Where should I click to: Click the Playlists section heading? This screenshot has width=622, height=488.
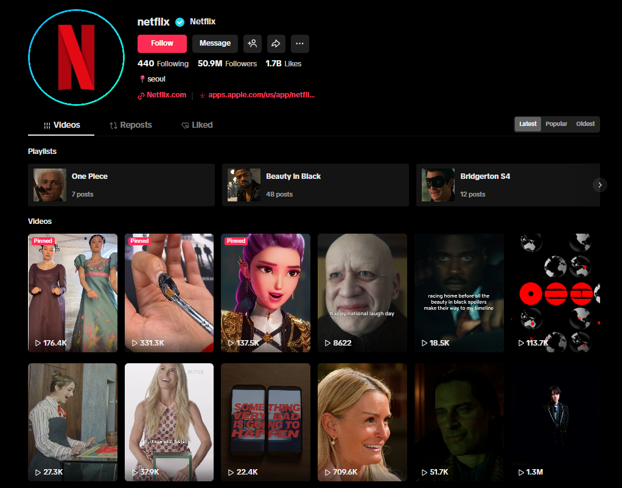pyautogui.click(x=42, y=151)
